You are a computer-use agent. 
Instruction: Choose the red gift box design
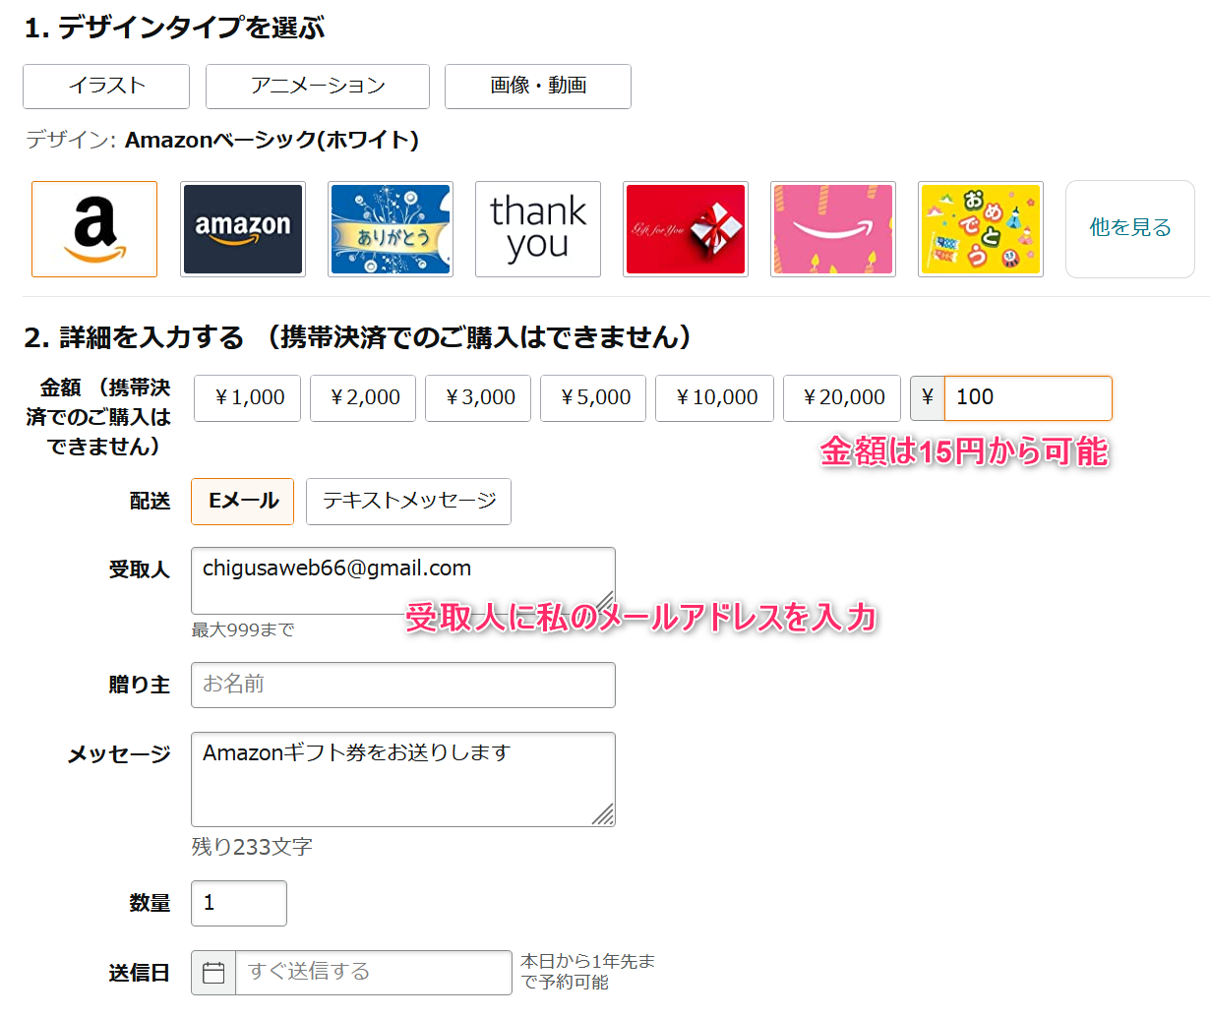[x=686, y=229]
